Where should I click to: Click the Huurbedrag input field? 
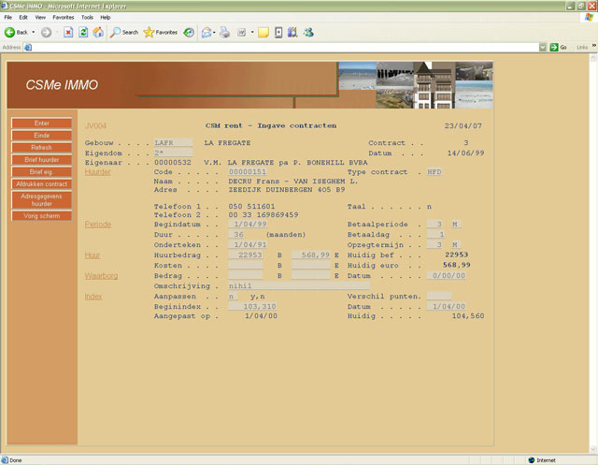247,254
